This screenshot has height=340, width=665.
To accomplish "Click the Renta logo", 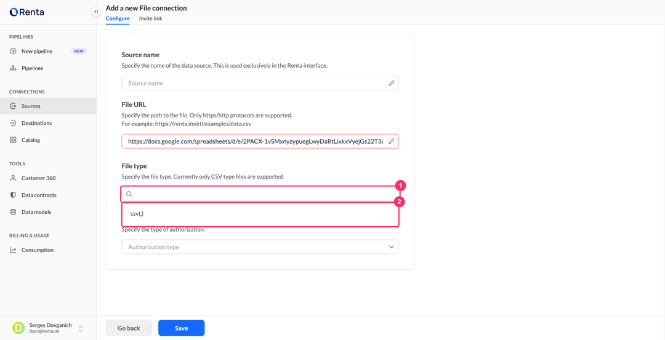I will (26, 12).
